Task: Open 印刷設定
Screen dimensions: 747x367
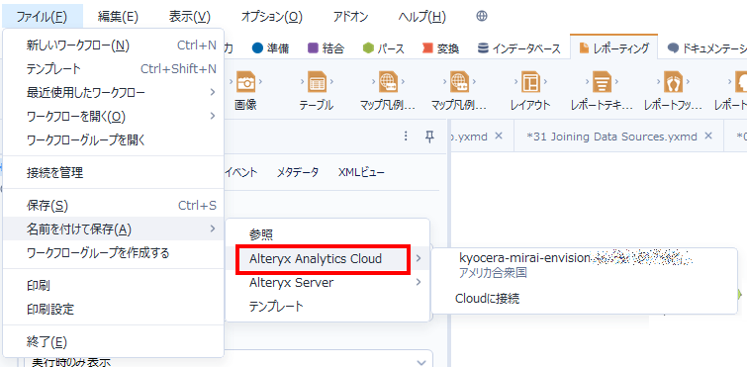Action: pos(114,310)
